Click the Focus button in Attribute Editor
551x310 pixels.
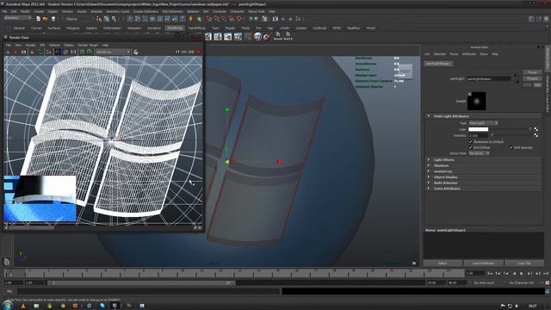coord(532,72)
